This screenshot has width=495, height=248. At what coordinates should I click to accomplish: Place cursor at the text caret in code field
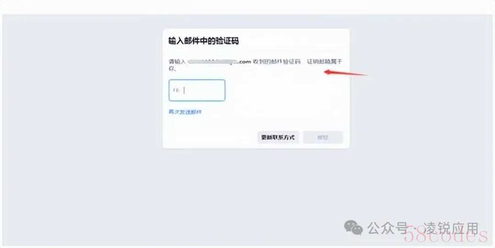[x=184, y=91]
